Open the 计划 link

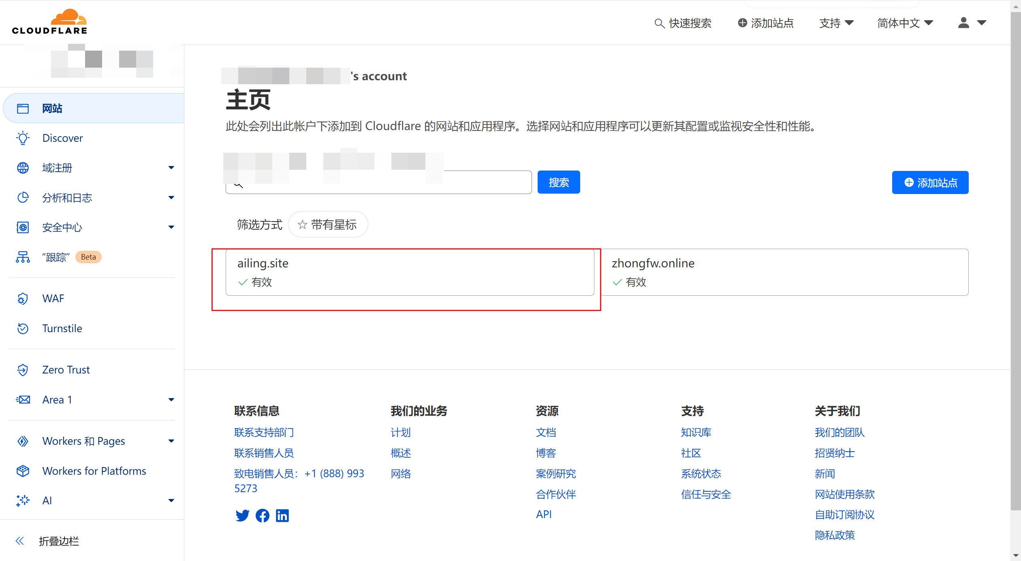coord(400,433)
